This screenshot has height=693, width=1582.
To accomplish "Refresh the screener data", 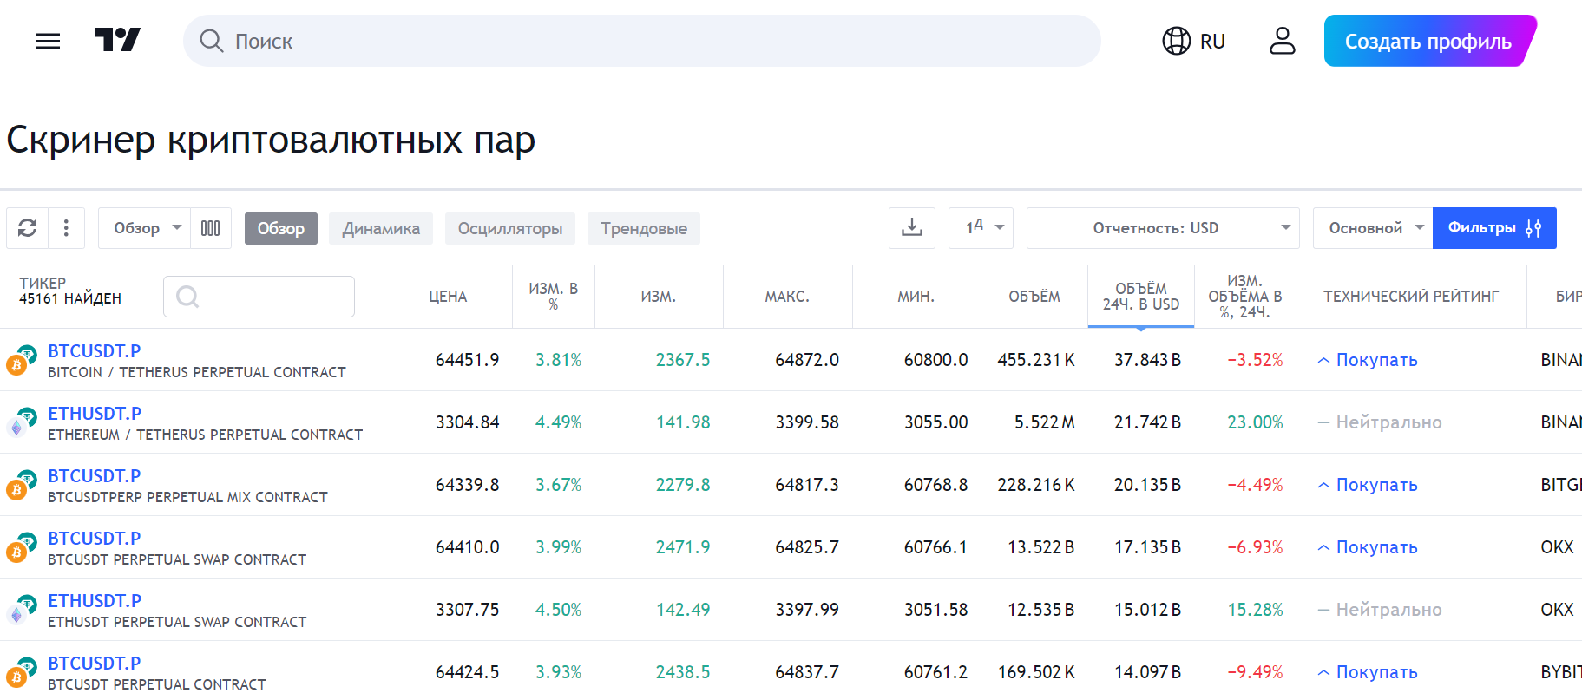I will (27, 228).
